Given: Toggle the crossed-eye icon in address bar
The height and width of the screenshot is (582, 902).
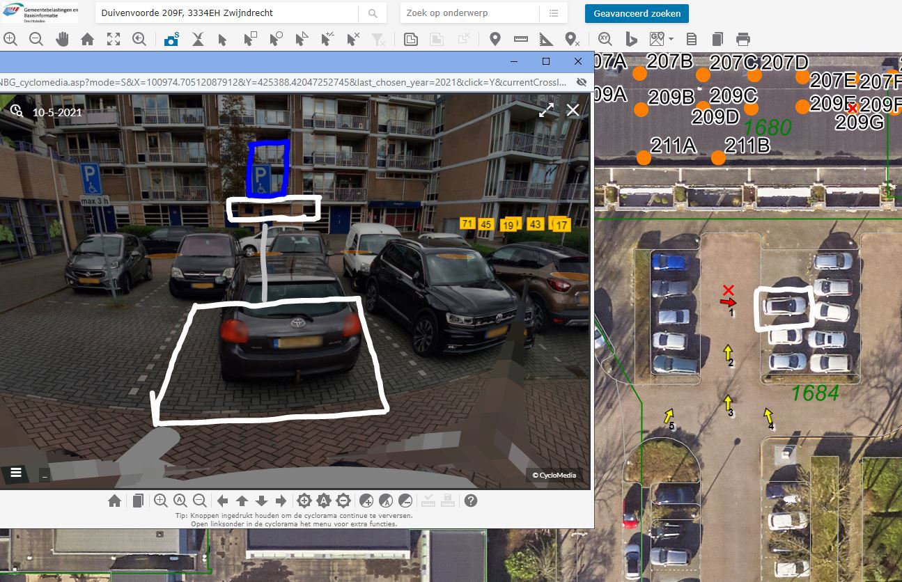Looking at the screenshot, I should pyautogui.click(x=581, y=82).
